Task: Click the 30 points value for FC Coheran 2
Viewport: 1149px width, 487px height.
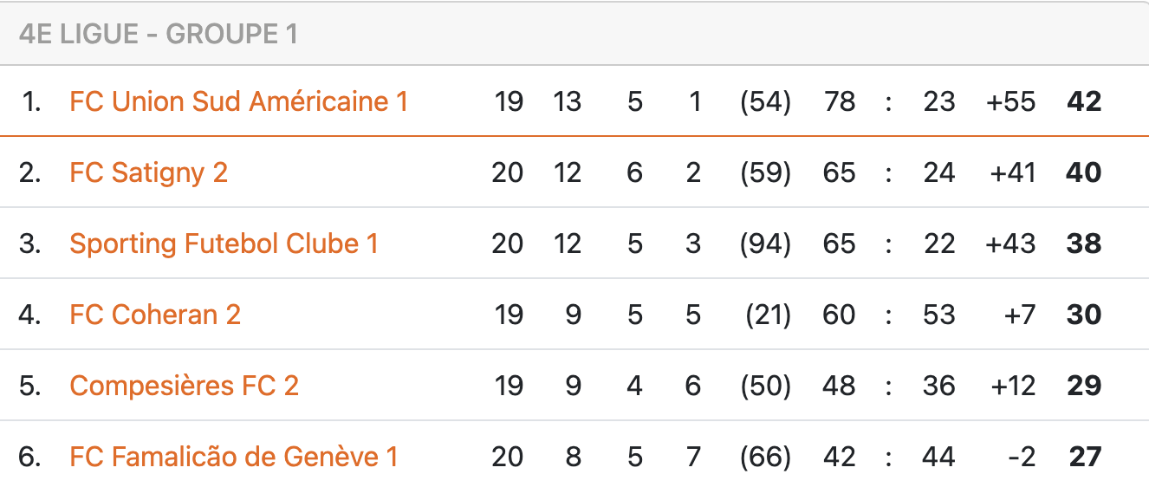Action: pos(1084,315)
